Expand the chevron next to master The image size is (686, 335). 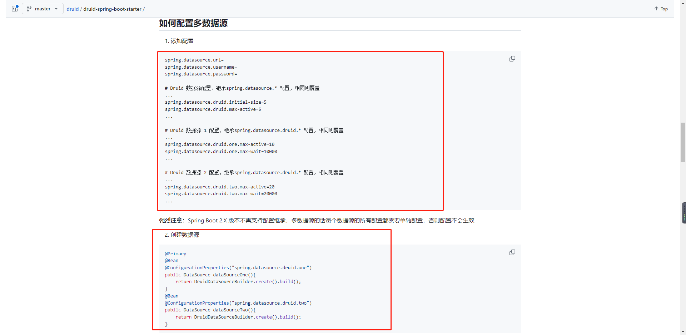point(56,9)
